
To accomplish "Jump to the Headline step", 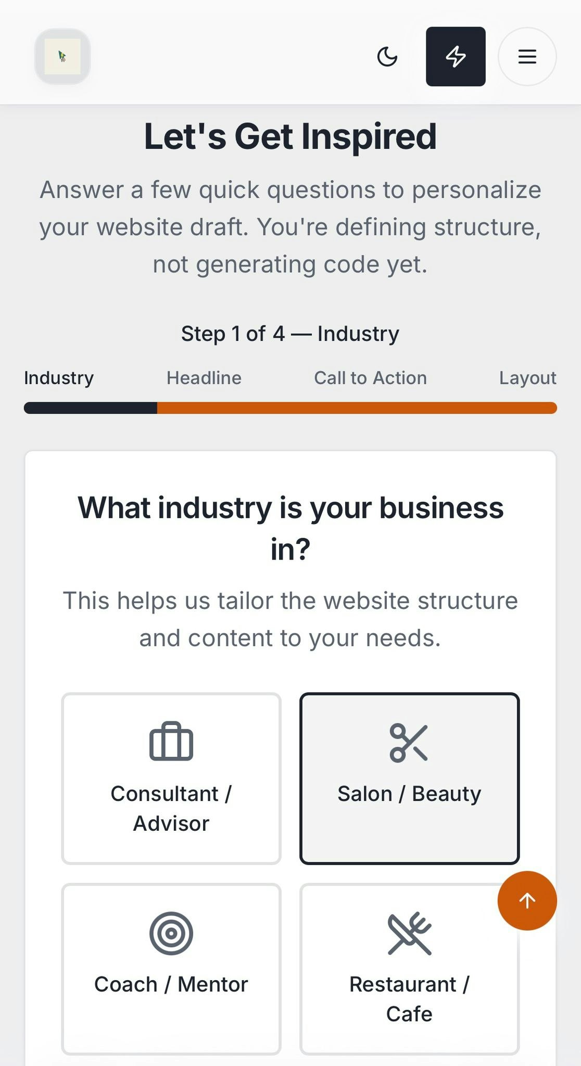I will [204, 378].
